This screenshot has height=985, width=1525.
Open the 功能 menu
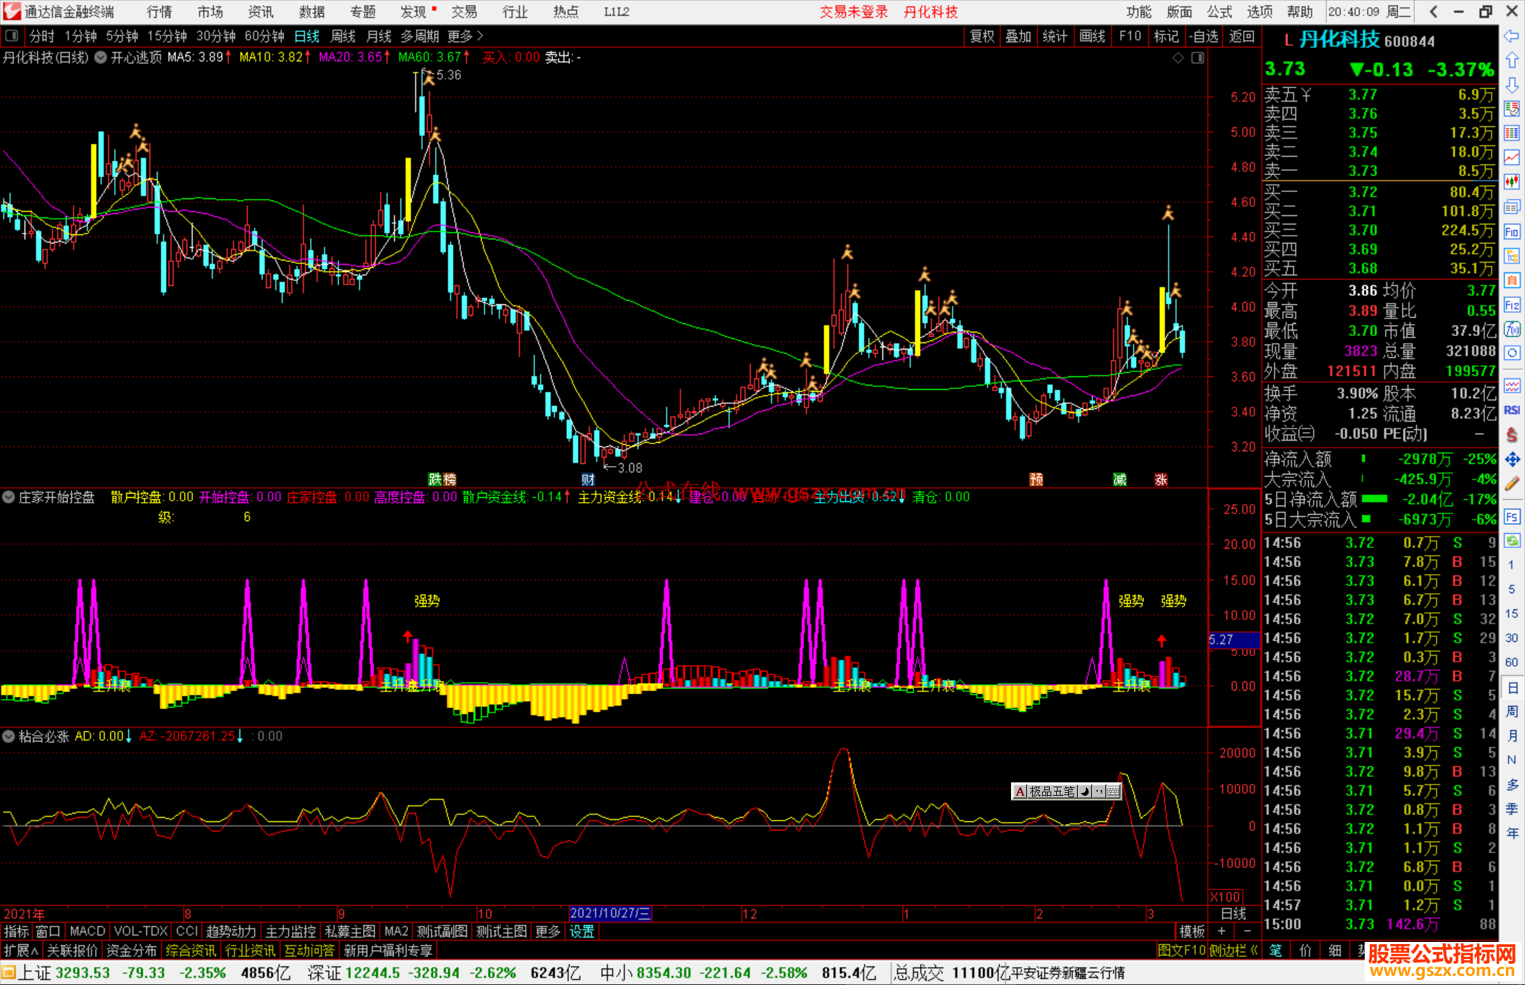click(x=1138, y=11)
